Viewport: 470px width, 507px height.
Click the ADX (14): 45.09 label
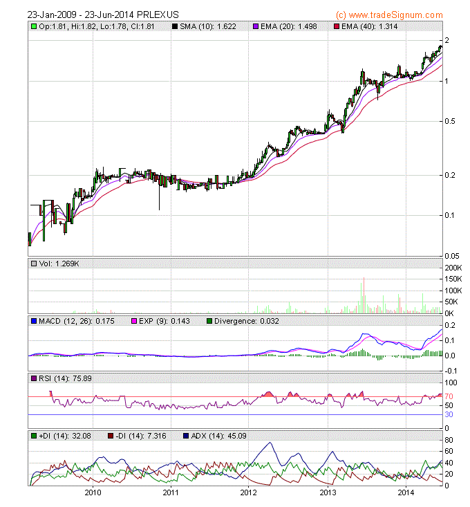[218, 436]
